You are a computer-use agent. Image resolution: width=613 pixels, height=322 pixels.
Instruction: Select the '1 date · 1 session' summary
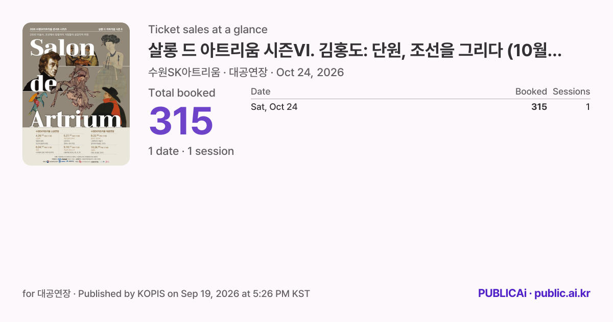tap(191, 151)
